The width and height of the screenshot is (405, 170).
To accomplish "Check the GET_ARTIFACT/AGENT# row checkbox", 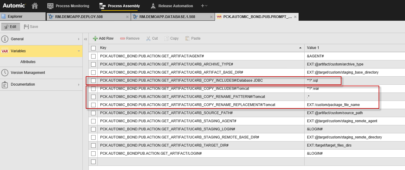I will pyautogui.click(x=93, y=56).
